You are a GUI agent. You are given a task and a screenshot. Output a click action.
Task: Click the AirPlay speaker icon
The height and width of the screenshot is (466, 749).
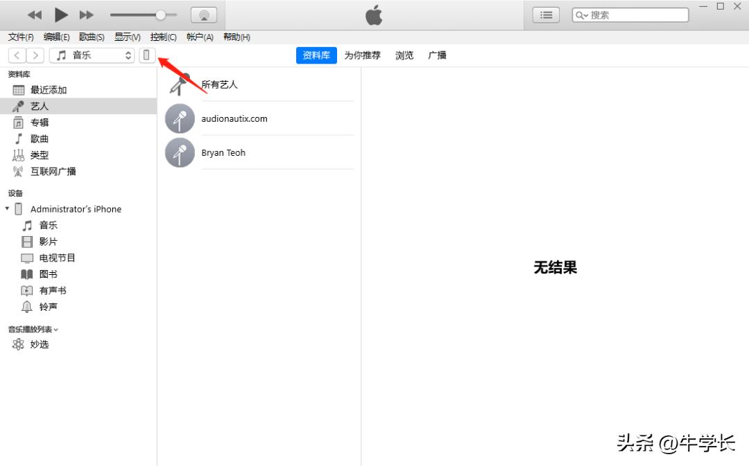203,14
